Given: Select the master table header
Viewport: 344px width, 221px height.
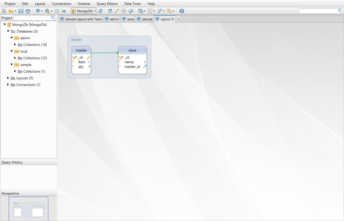Looking at the screenshot, I should tap(81, 50).
